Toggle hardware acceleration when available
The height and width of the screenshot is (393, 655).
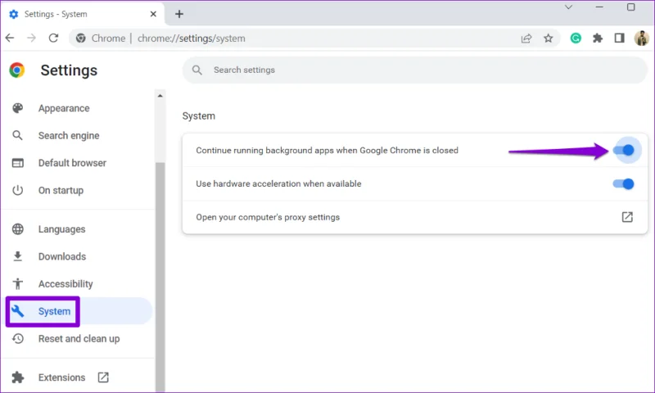click(x=624, y=183)
